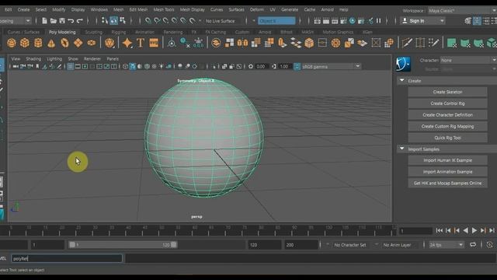The width and height of the screenshot is (497, 280).
Task: Click the Undo arrow icon
Action: click(71, 21)
